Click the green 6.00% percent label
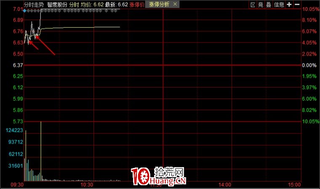 click(x=309, y=99)
